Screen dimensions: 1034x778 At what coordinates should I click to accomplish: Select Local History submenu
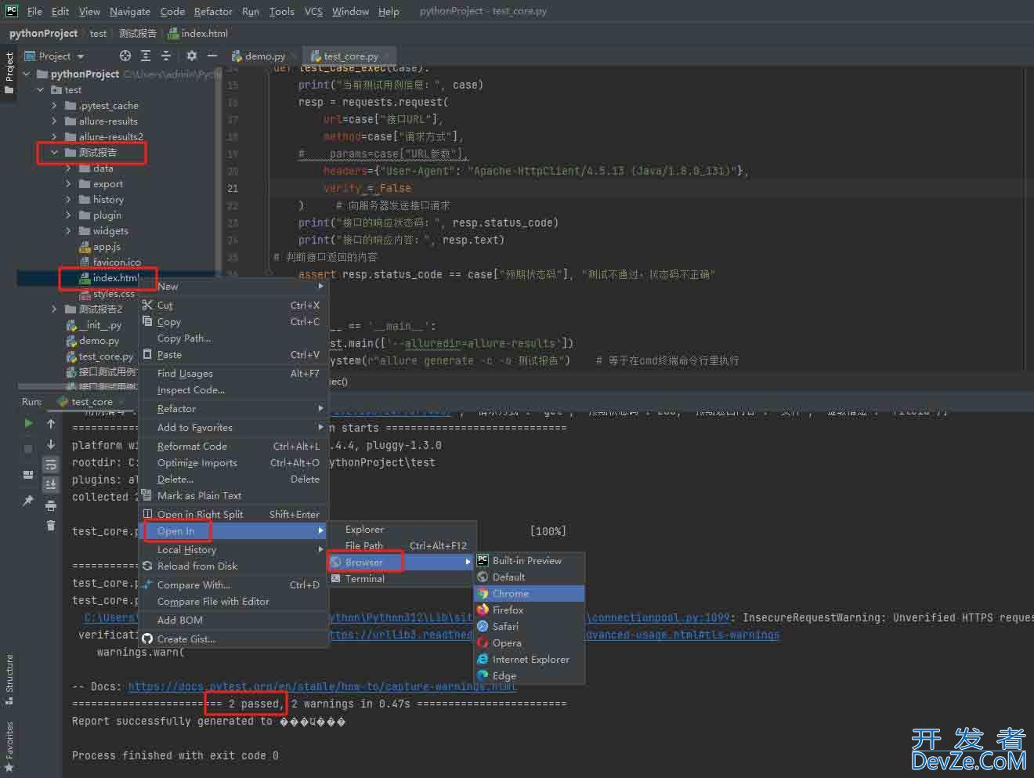pos(232,550)
